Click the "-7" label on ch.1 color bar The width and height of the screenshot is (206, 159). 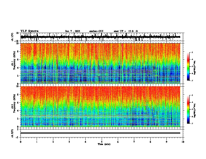point(192,81)
